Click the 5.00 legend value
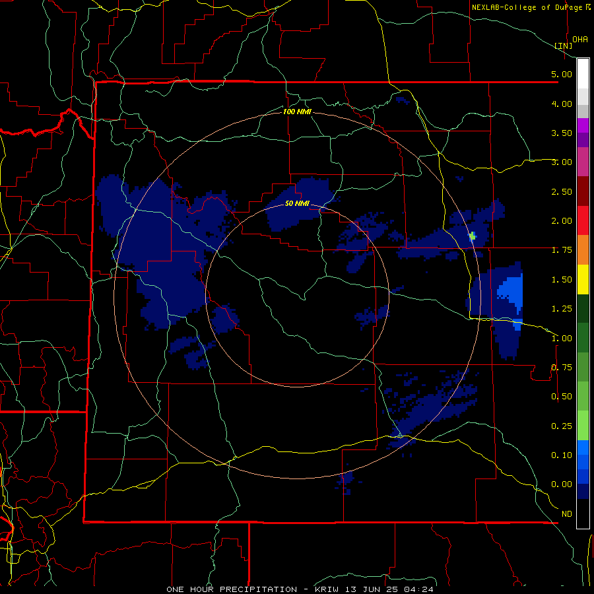Image resolution: width=594 pixels, height=594 pixels. (562, 74)
